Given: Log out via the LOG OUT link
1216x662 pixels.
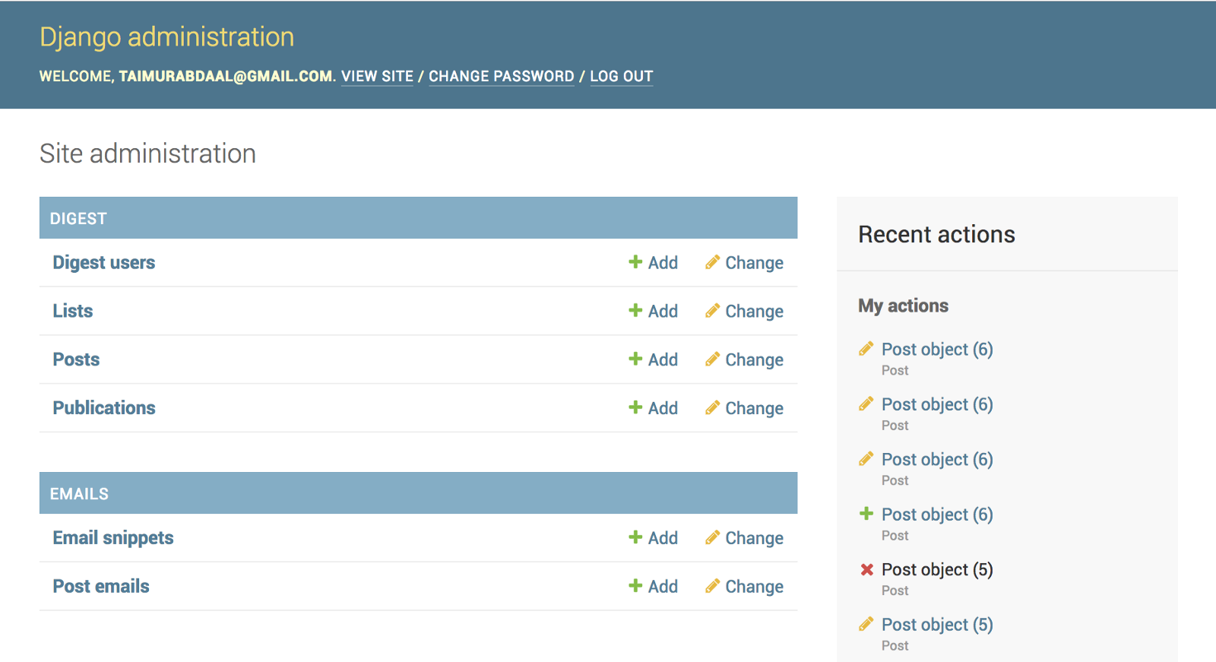Looking at the screenshot, I should (x=621, y=76).
